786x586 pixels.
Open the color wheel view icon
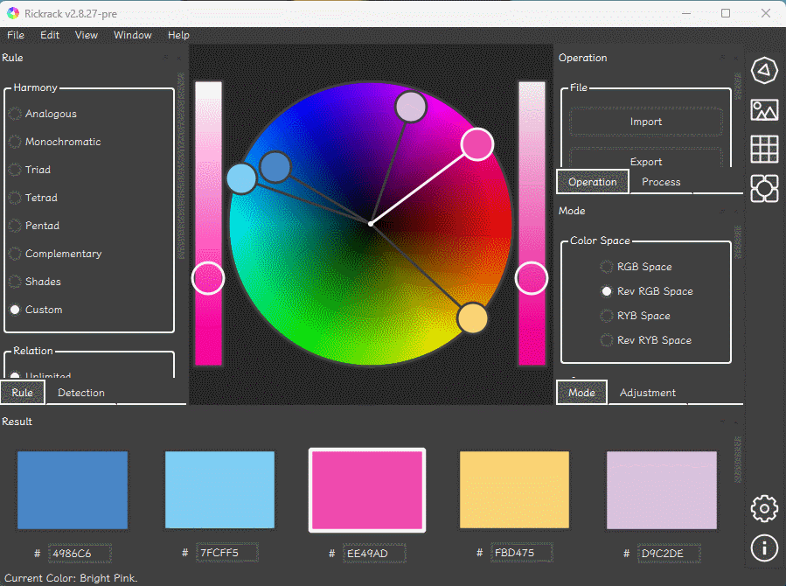(764, 71)
